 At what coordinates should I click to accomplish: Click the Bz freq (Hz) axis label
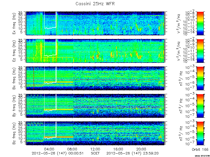14,133
